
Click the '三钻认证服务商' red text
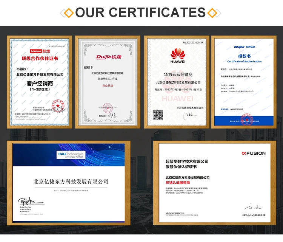pos(178,183)
